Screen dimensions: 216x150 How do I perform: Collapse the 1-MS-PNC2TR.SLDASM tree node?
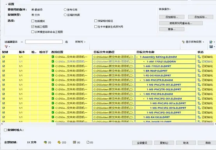click(140, 80)
